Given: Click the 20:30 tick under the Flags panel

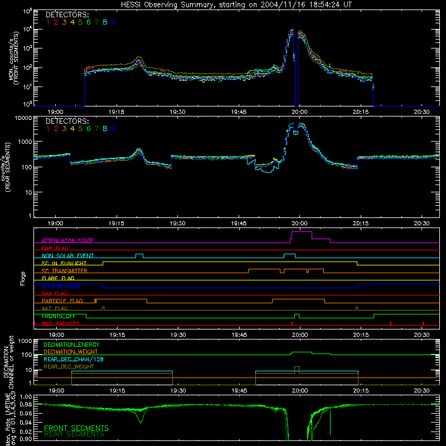Looking at the screenshot, I should [422, 335].
